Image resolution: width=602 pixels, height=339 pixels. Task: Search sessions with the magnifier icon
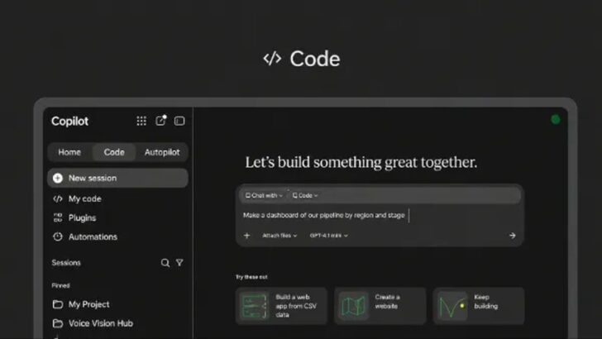click(165, 263)
